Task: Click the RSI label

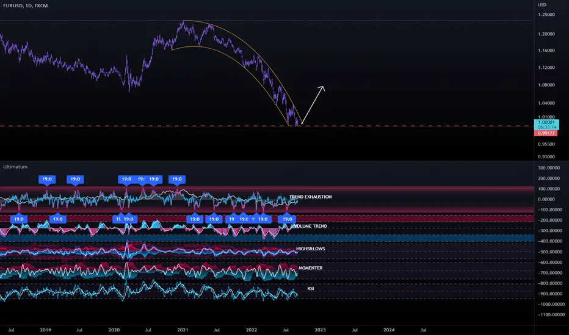Action: pyautogui.click(x=311, y=288)
